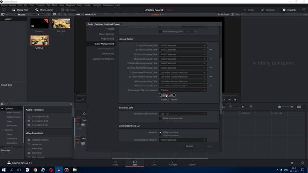Open 3D Lookup Table Interpolation dropdown
308x173 pixels.
183,90
